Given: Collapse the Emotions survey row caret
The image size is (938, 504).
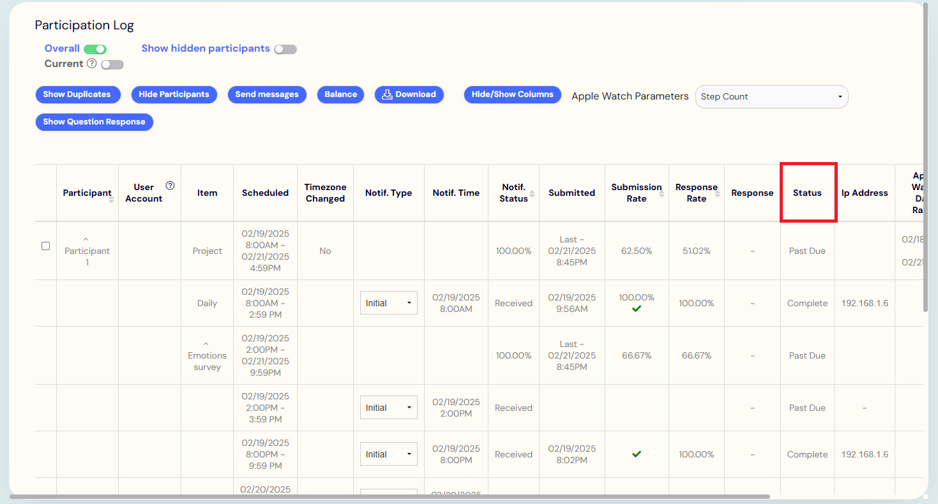Looking at the screenshot, I should point(207,345).
